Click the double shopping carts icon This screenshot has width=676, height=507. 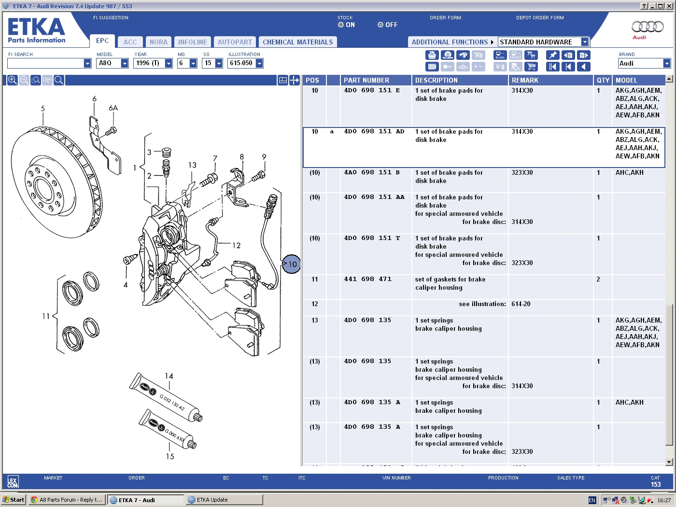[x=531, y=55]
